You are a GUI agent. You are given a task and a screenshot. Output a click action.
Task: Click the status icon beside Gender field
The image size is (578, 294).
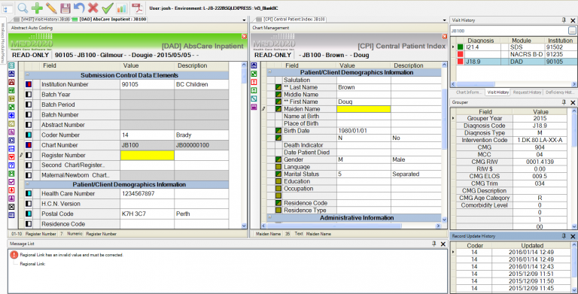click(x=278, y=159)
